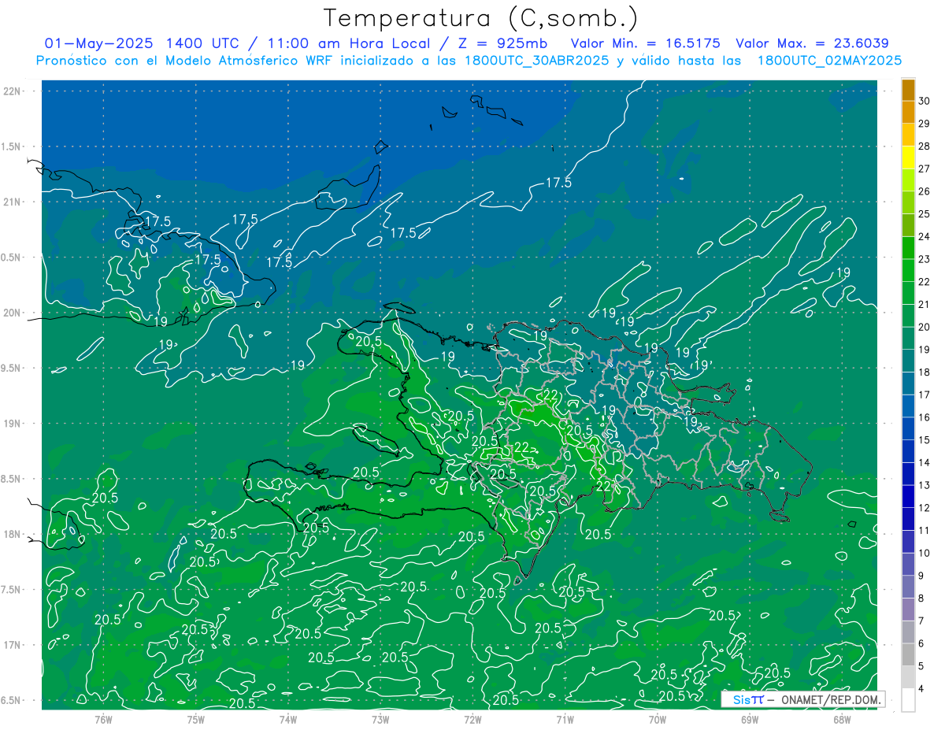Click "Valor Min. = 16.5175" text
The width and height of the screenshot is (945, 730).
pos(646,43)
